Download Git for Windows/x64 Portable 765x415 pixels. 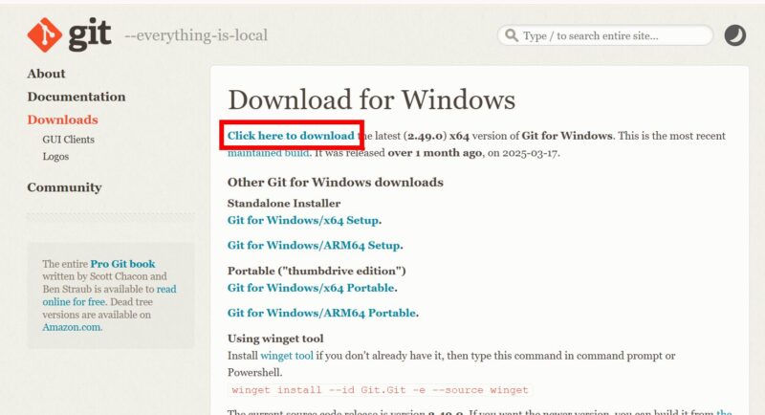coord(311,288)
